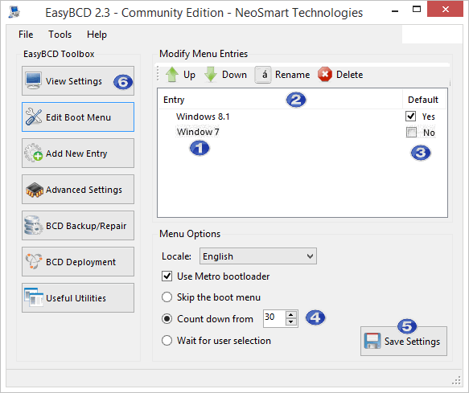This screenshot has height=393, width=469.
Task: Click the gear-plus icon on Add New Entry
Action: [x=34, y=153]
